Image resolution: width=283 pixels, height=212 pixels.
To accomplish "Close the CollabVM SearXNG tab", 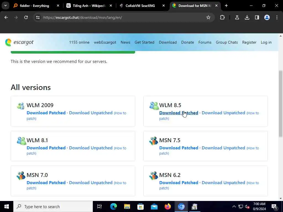I will pyautogui.click(x=164, y=6).
